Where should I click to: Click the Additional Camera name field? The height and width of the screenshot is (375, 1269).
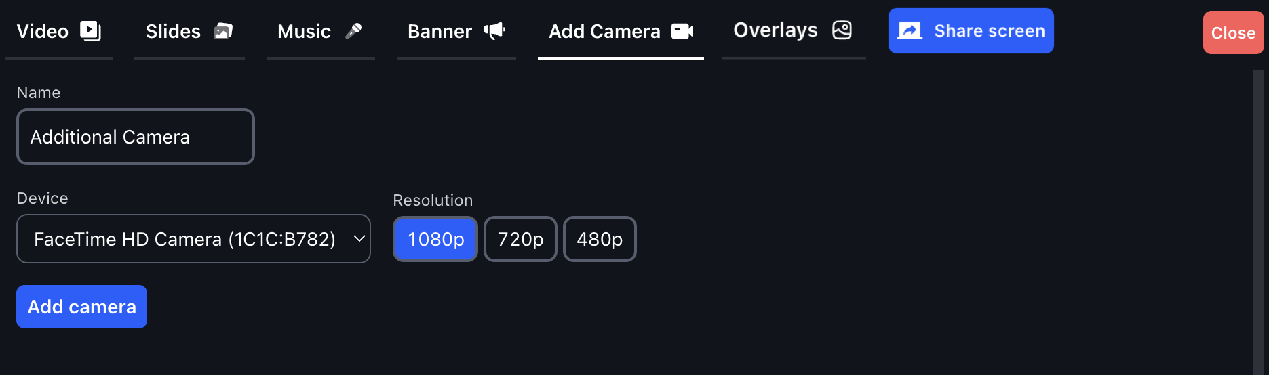click(x=136, y=137)
